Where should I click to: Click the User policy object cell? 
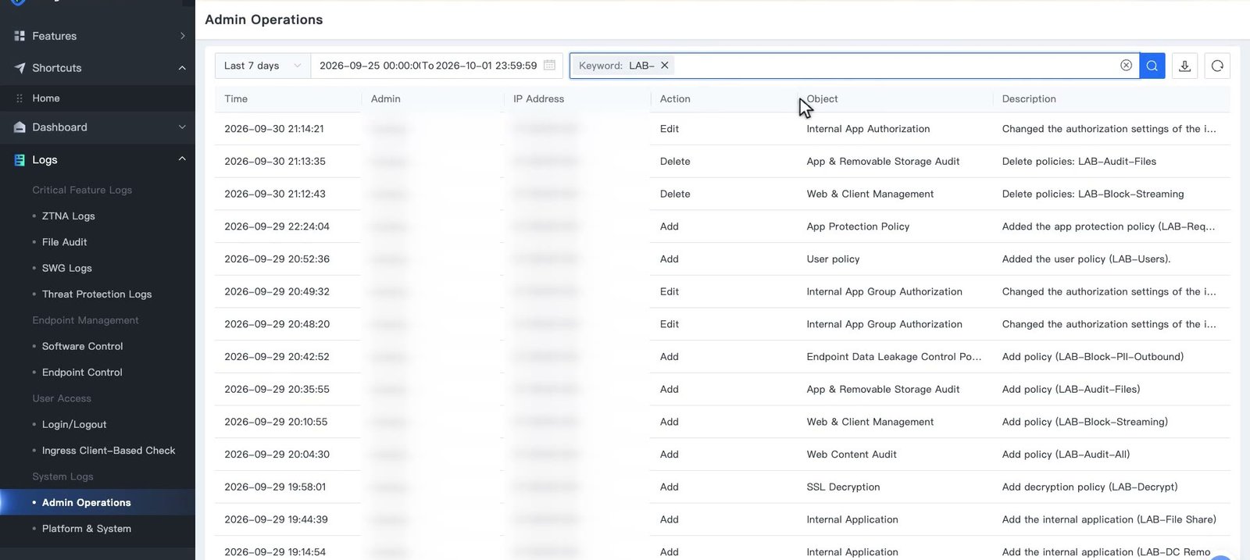pos(833,259)
